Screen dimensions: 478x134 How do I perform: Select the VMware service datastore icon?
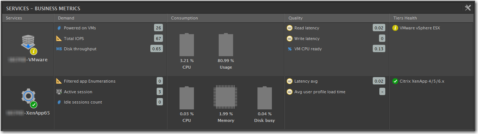pyautogui.click(x=28, y=44)
